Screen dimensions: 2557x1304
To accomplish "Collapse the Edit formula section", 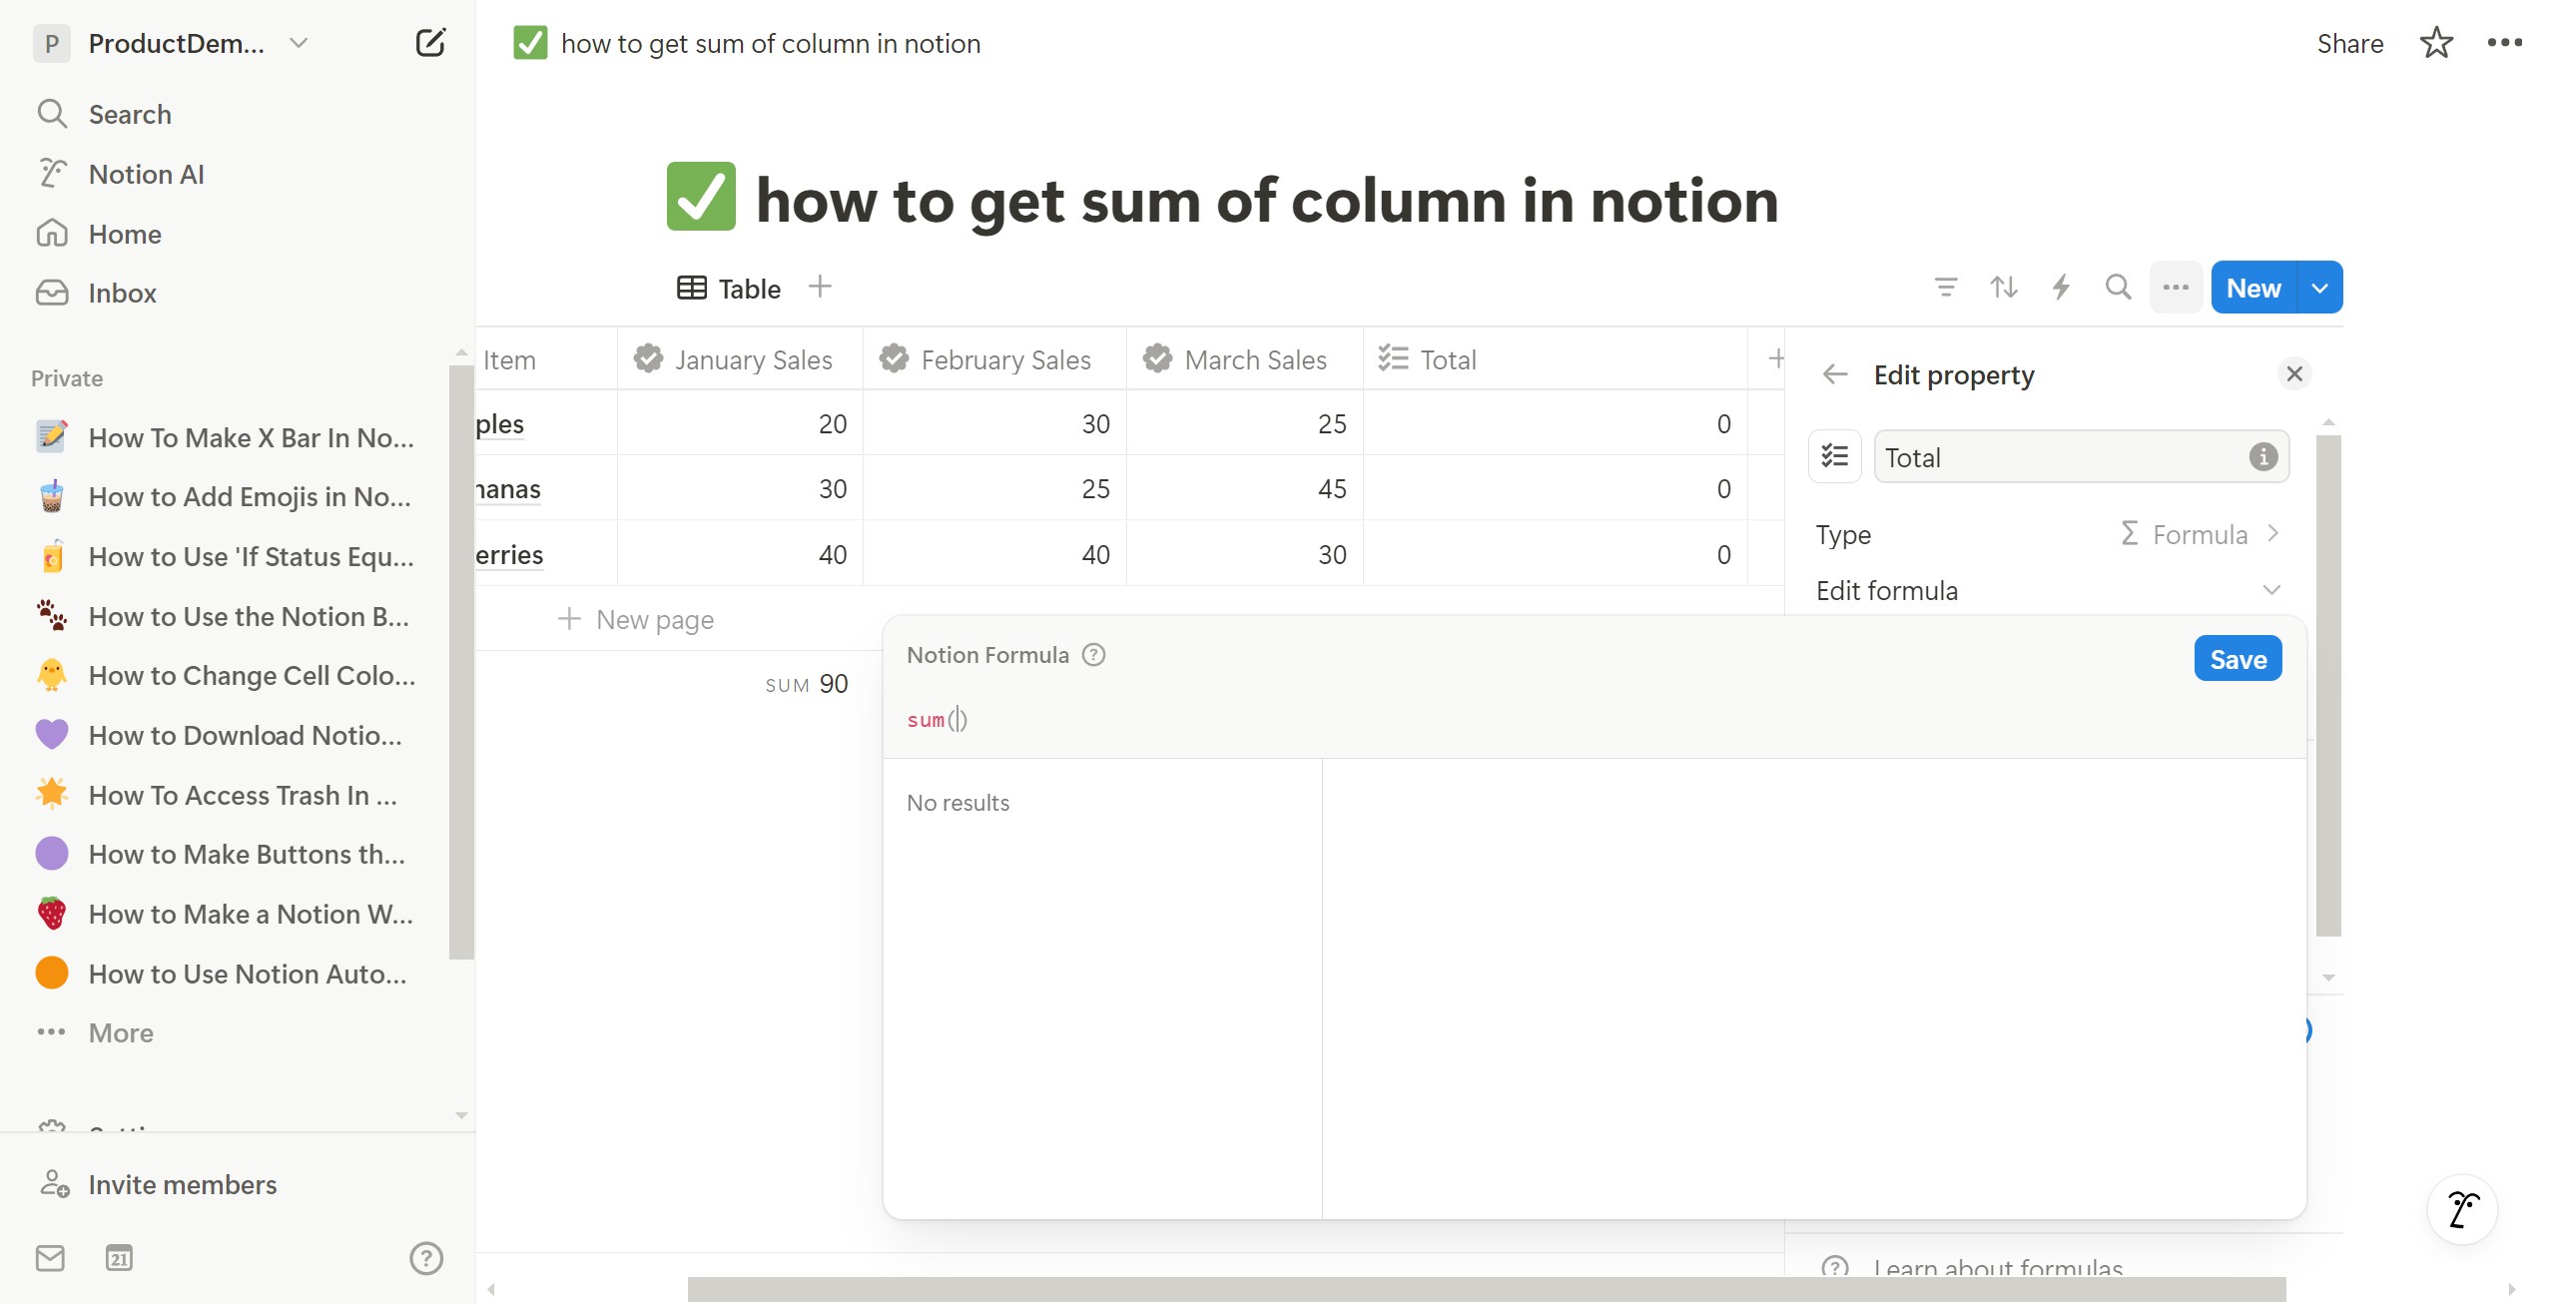I will click(x=2271, y=590).
